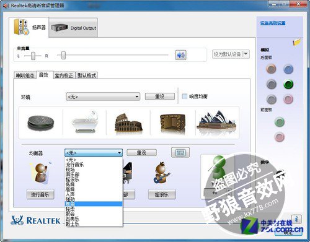Open the 环境 environment combo box

pos(103,97)
